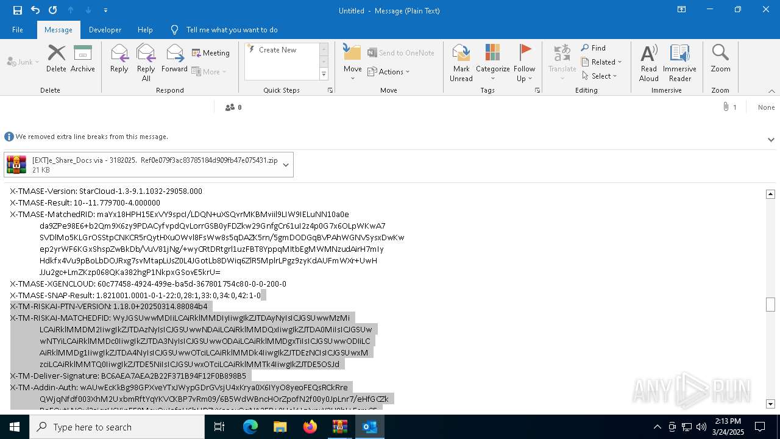The height and width of the screenshot is (439, 780).
Task: Delete the message with the X icon
Action: pyautogui.click(x=56, y=58)
